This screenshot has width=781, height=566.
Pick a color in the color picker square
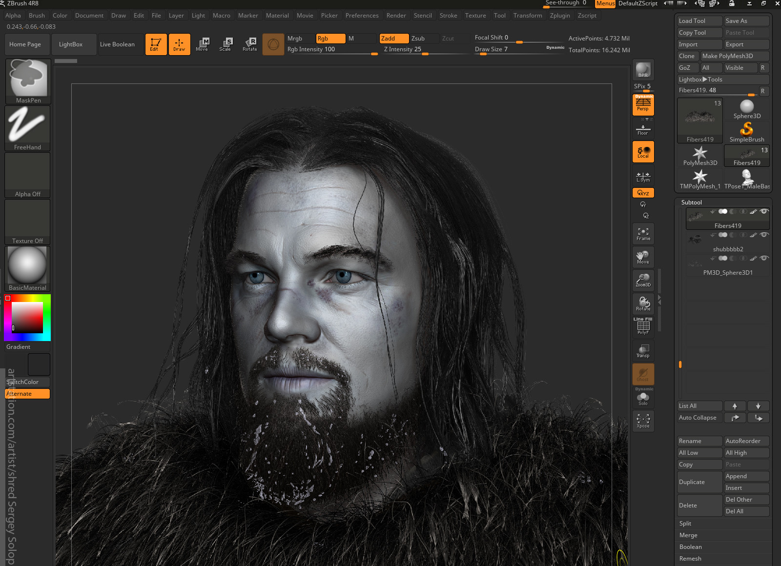coord(27,318)
